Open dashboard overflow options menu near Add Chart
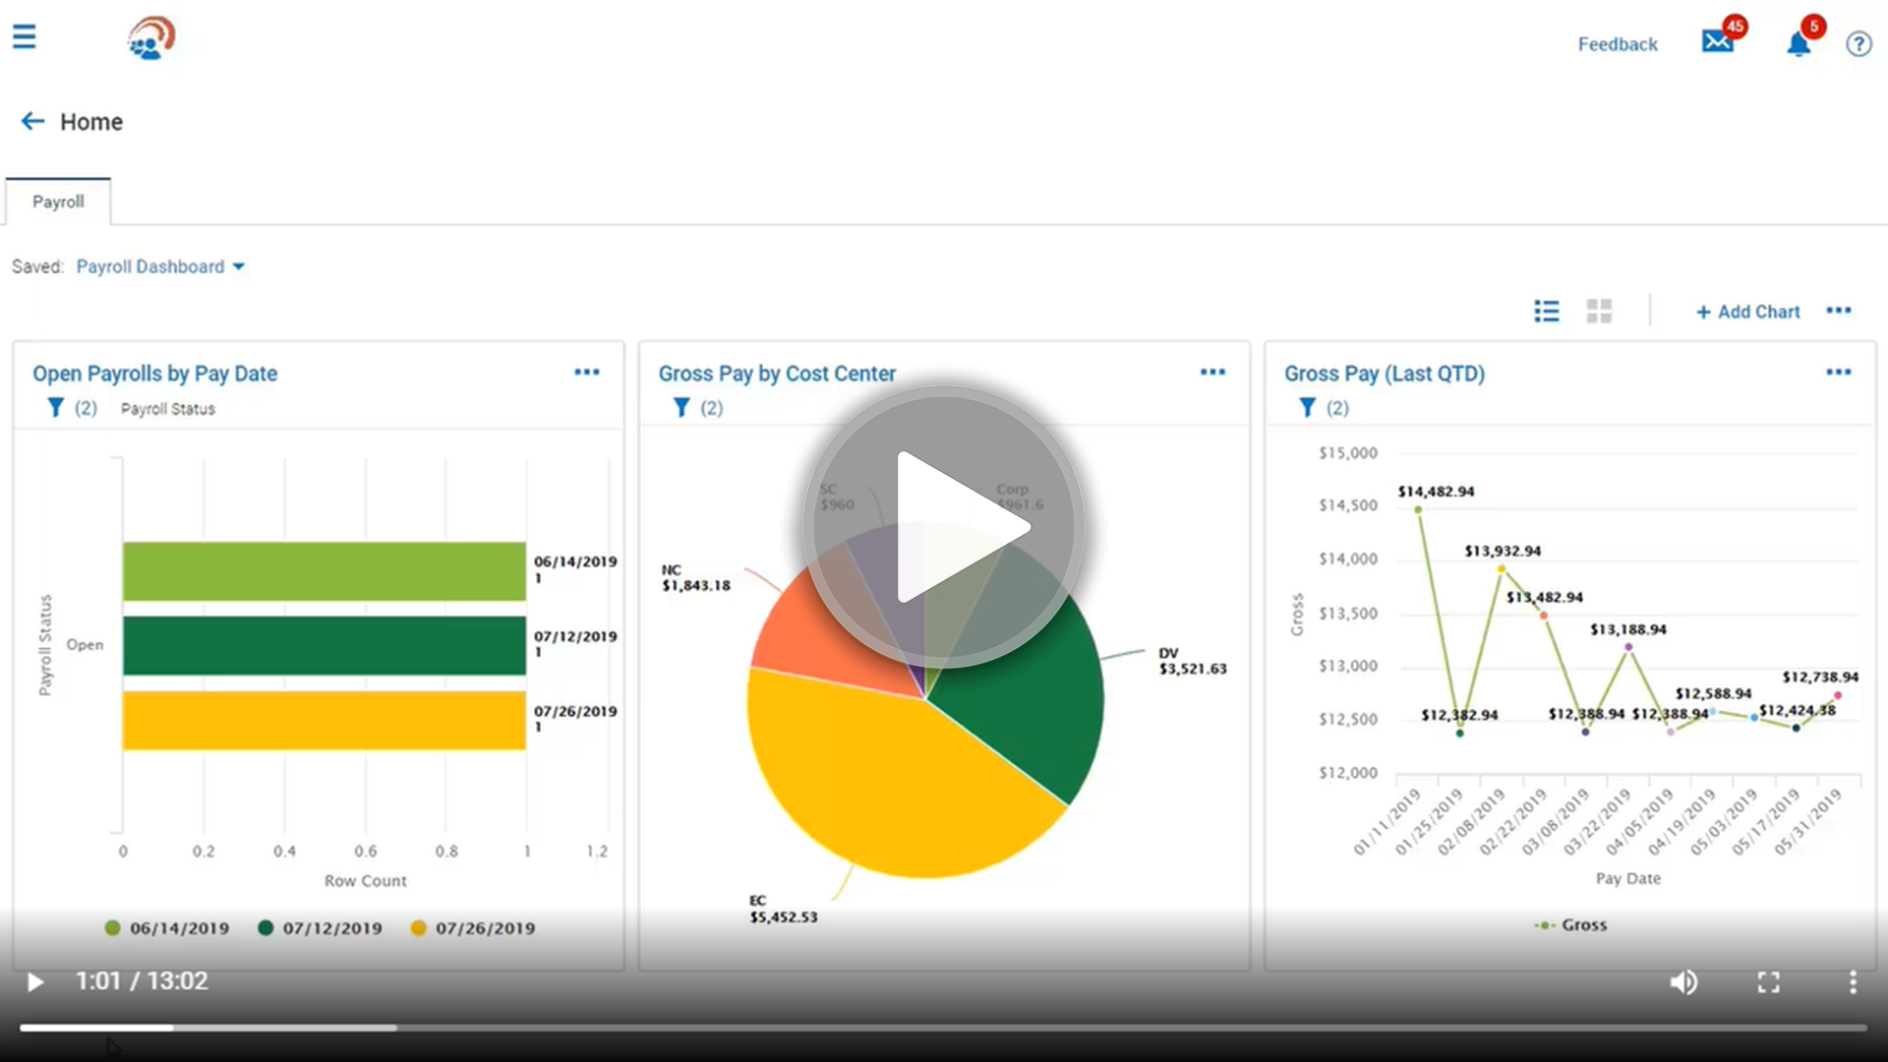Image resolution: width=1888 pixels, height=1062 pixels. tap(1839, 311)
